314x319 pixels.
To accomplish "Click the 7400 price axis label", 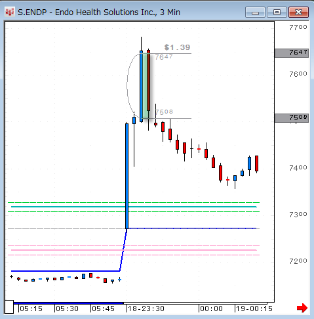I will click(298, 168).
